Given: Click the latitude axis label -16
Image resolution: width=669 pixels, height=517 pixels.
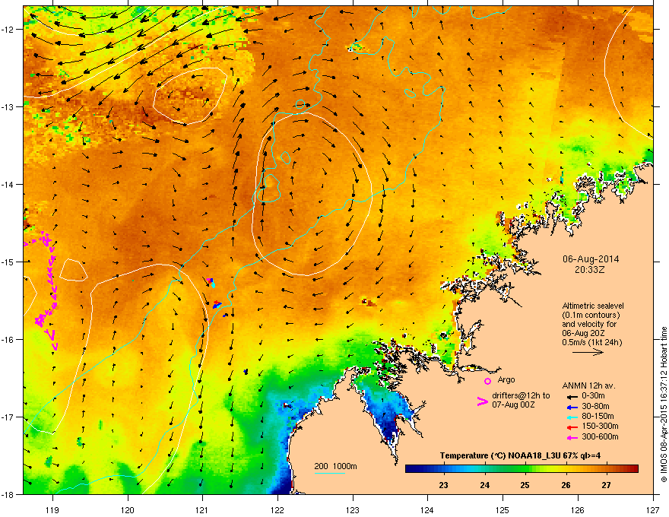Looking at the screenshot, I should point(8,340).
